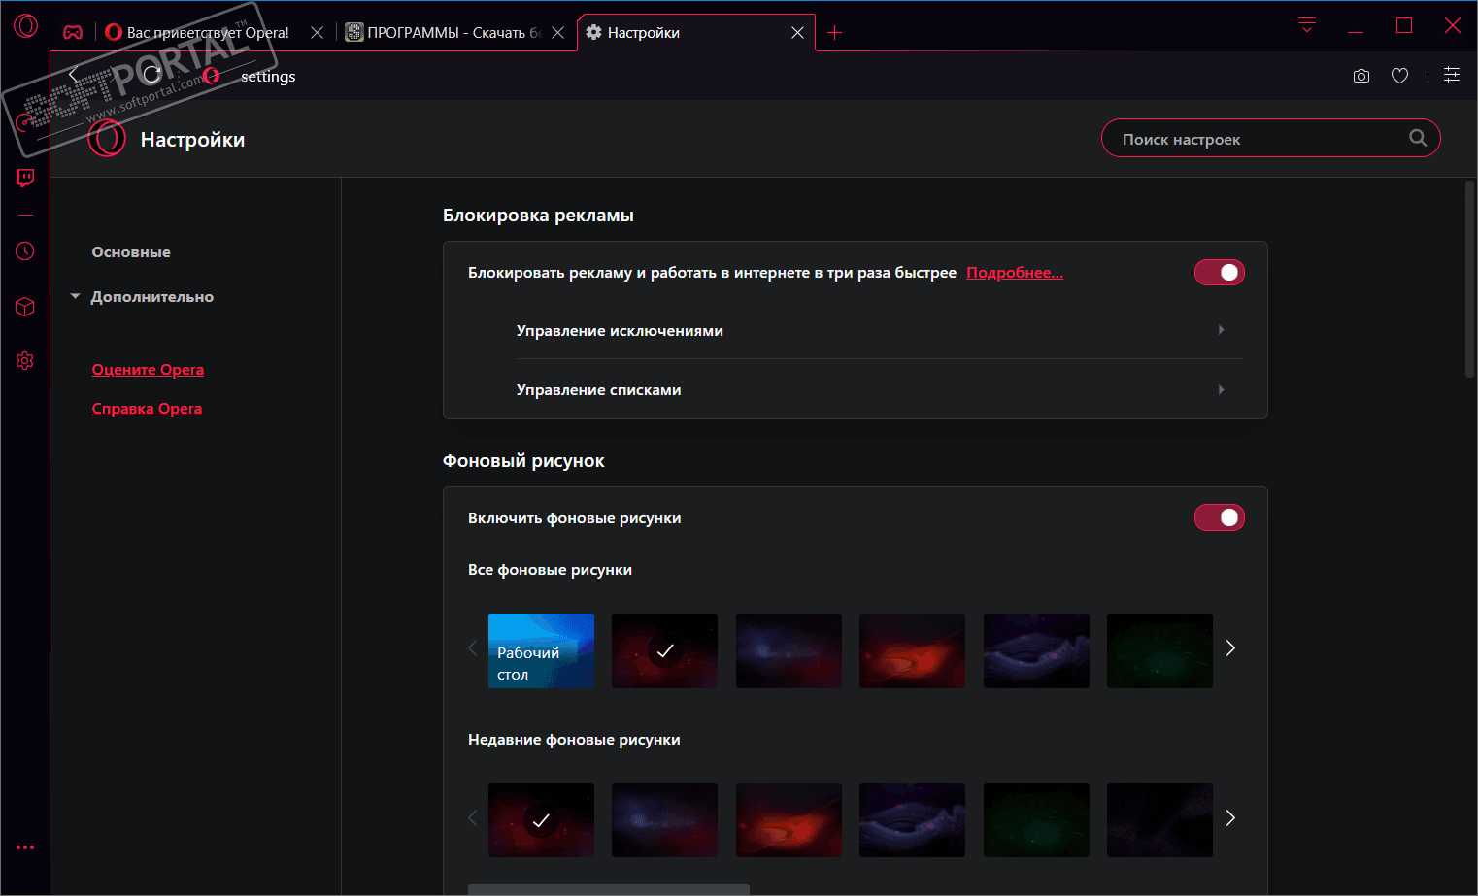The image size is (1478, 896).
Task: Click the settings page vertical scrollbar
Action: click(1469, 280)
